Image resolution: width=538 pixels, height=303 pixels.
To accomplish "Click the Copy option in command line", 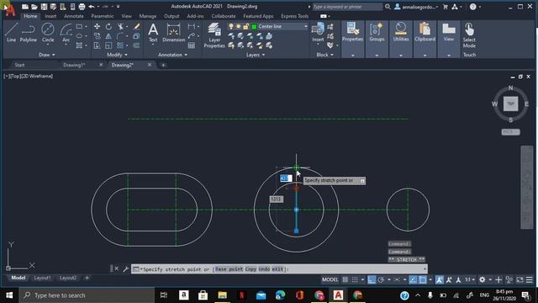I will pyautogui.click(x=251, y=269).
